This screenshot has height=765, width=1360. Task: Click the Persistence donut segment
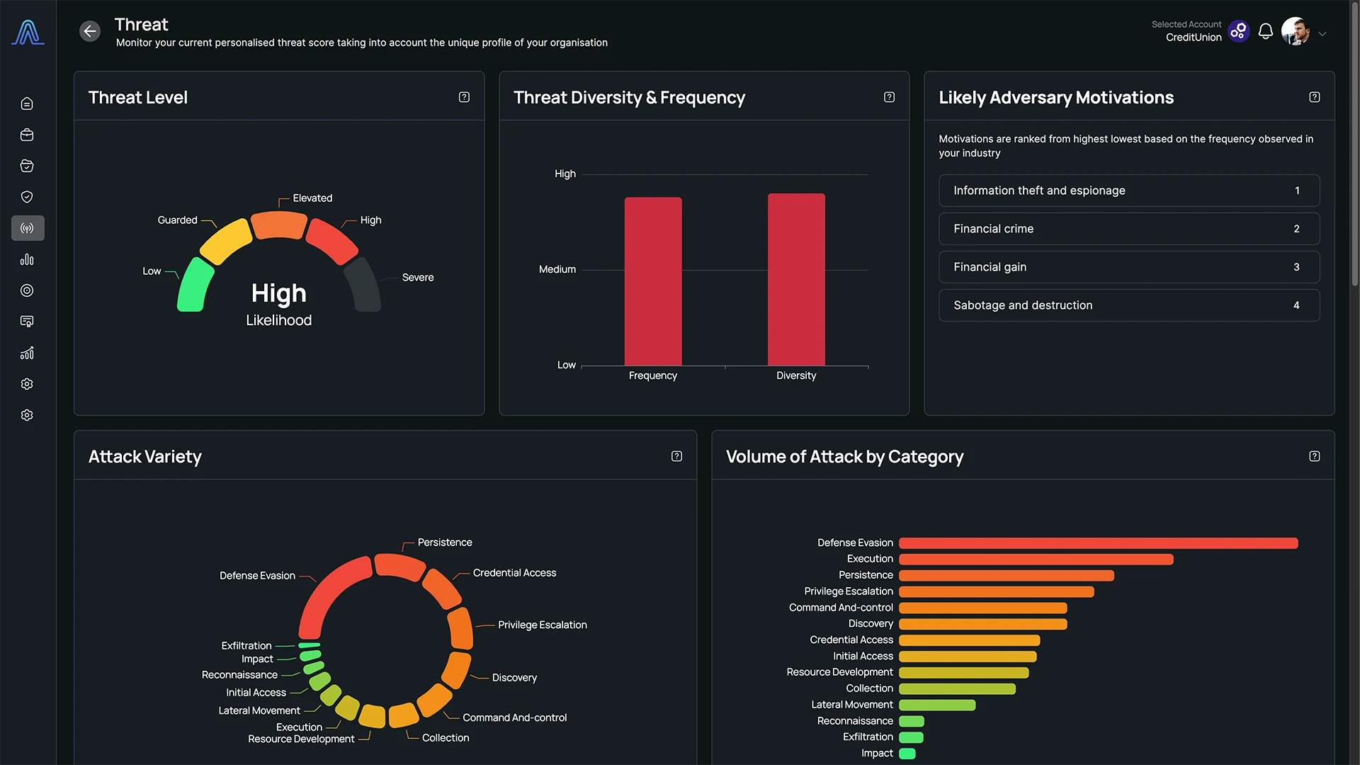point(399,567)
